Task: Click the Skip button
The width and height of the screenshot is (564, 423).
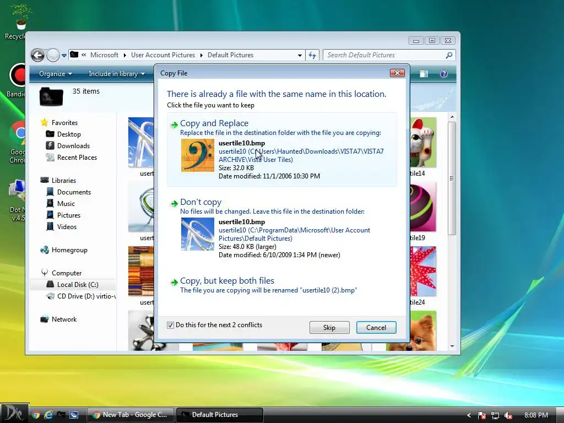Action: tap(329, 327)
